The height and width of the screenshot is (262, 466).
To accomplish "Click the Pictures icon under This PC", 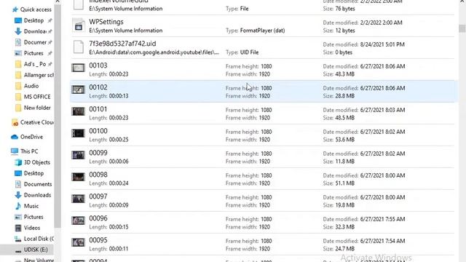I will pos(18,217).
